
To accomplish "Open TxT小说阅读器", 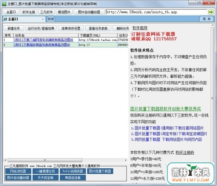I will click(x=73, y=171).
